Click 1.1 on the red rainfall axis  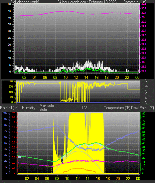[x=14, y=117]
